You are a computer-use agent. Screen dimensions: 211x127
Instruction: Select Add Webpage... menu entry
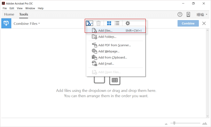point(116,51)
